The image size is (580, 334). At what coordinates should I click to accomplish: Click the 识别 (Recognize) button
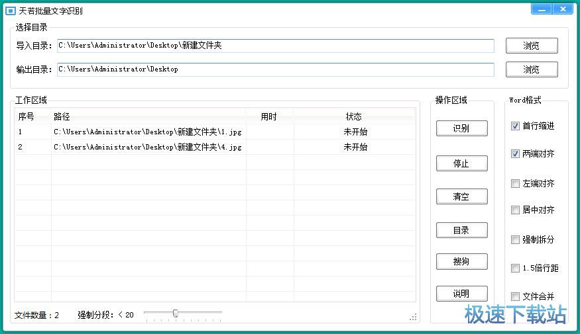(x=461, y=128)
